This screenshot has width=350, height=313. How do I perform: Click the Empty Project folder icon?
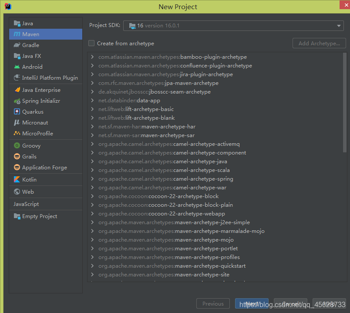[17, 216]
